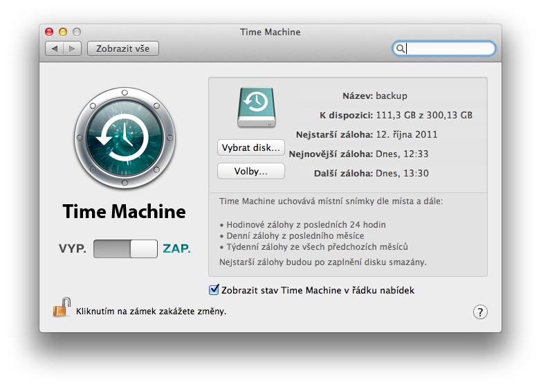The height and width of the screenshot is (387, 541).
Task: Click the 'Time Machine uchovává místní snímky' sentence
Action: click(x=331, y=201)
